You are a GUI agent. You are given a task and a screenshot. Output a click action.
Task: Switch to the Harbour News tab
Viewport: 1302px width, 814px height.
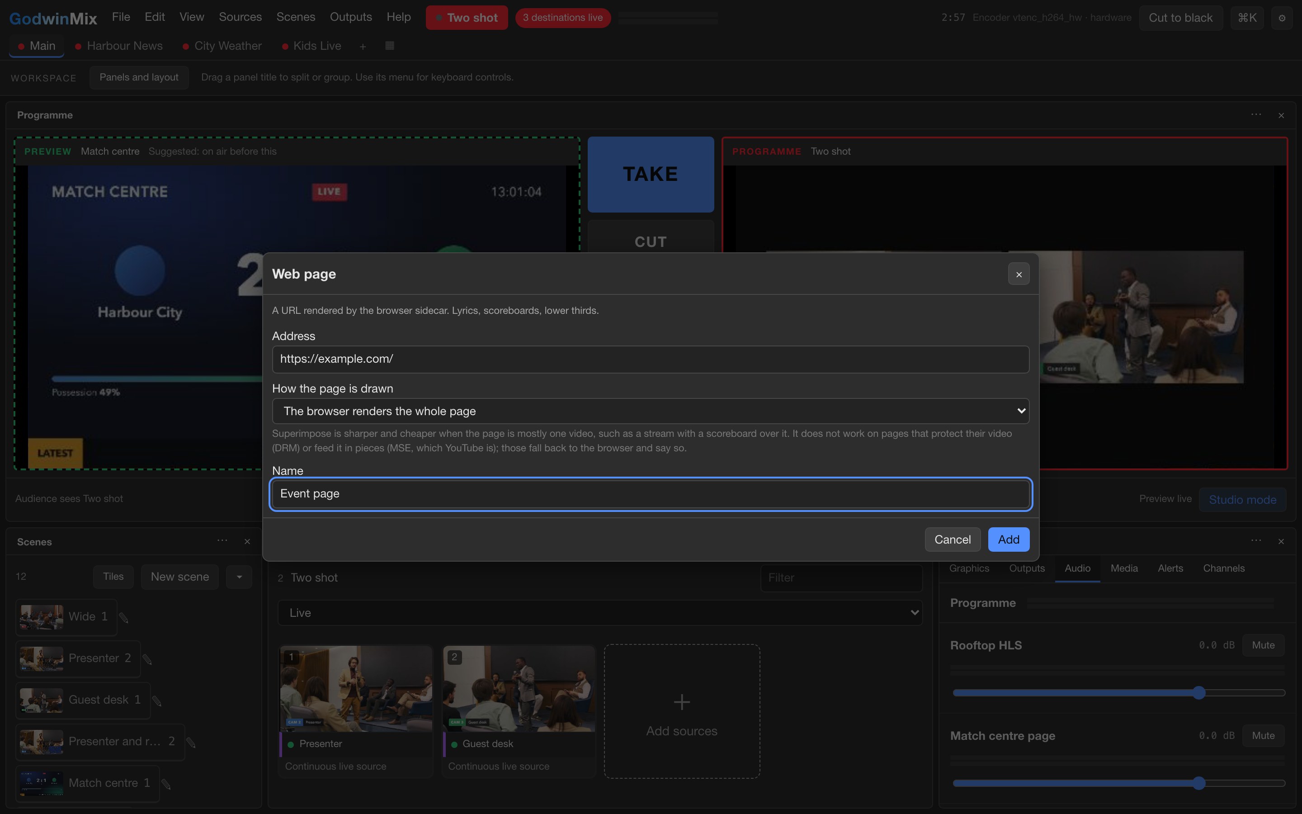pyautogui.click(x=119, y=46)
